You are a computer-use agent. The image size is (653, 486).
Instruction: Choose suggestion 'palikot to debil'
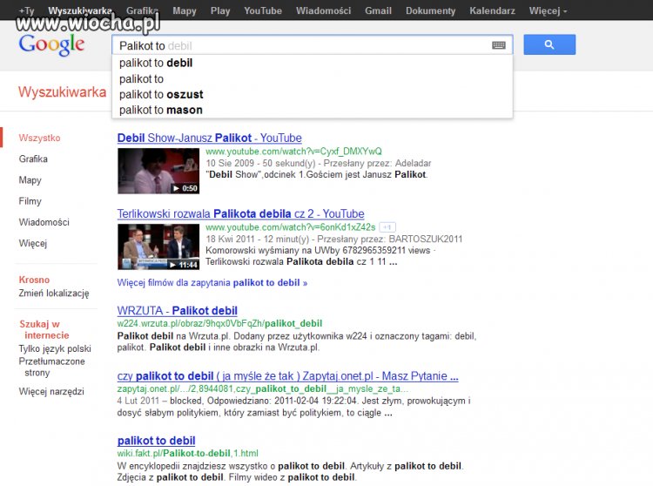click(x=313, y=63)
